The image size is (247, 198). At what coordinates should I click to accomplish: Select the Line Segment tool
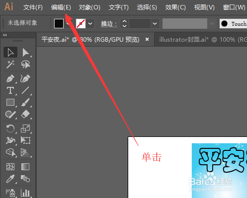click(x=25, y=90)
